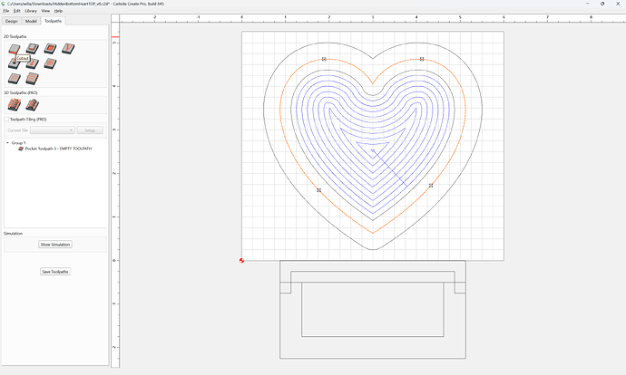Choose the red square pocket toolpath icon

[50, 49]
